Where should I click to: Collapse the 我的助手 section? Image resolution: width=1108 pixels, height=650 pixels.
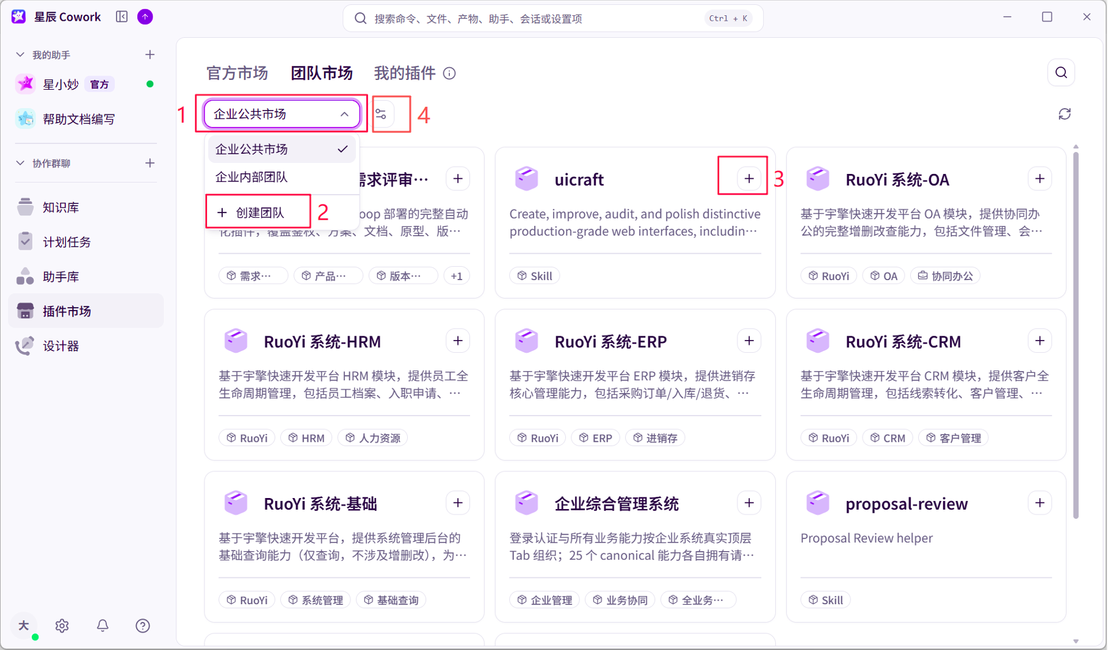pyautogui.click(x=20, y=55)
